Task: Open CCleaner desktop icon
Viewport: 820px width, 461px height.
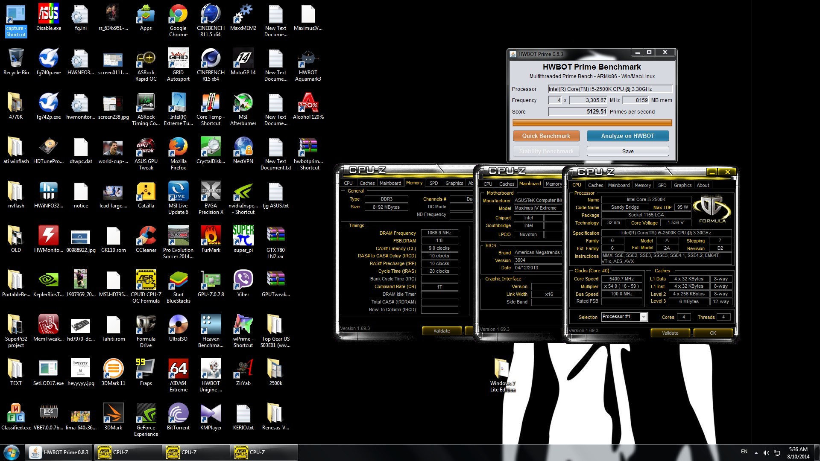Action: pyautogui.click(x=146, y=239)
